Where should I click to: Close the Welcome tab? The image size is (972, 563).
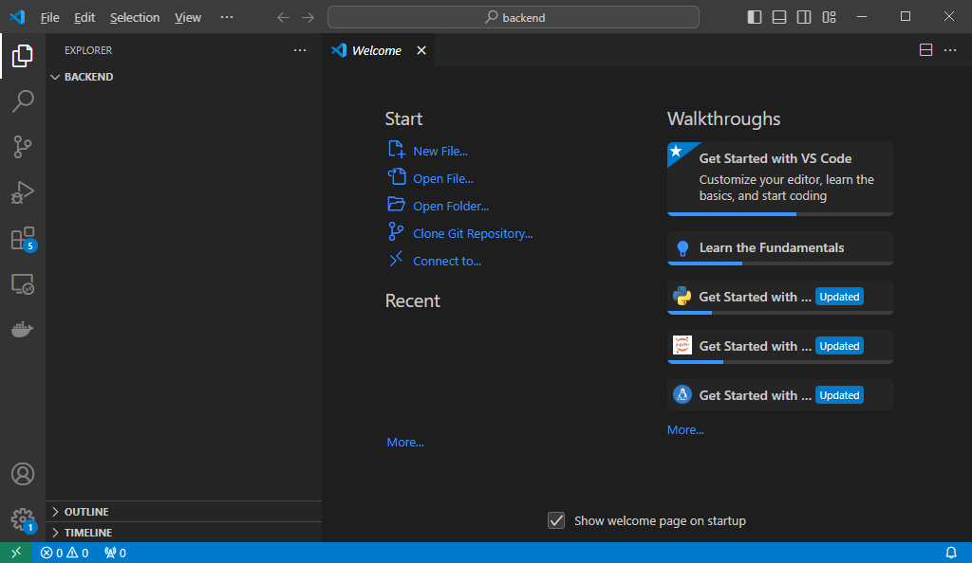click(x=421, y=50)
